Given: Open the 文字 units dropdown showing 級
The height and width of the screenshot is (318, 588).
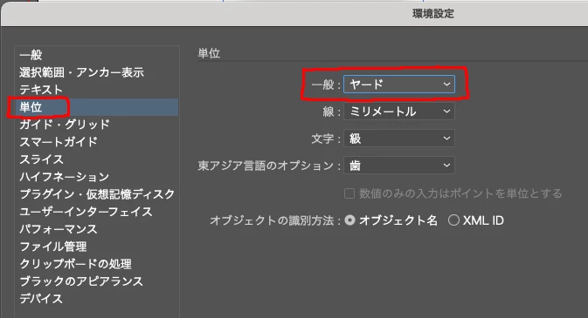Looking at the screenshot, I should coord(399,139).
